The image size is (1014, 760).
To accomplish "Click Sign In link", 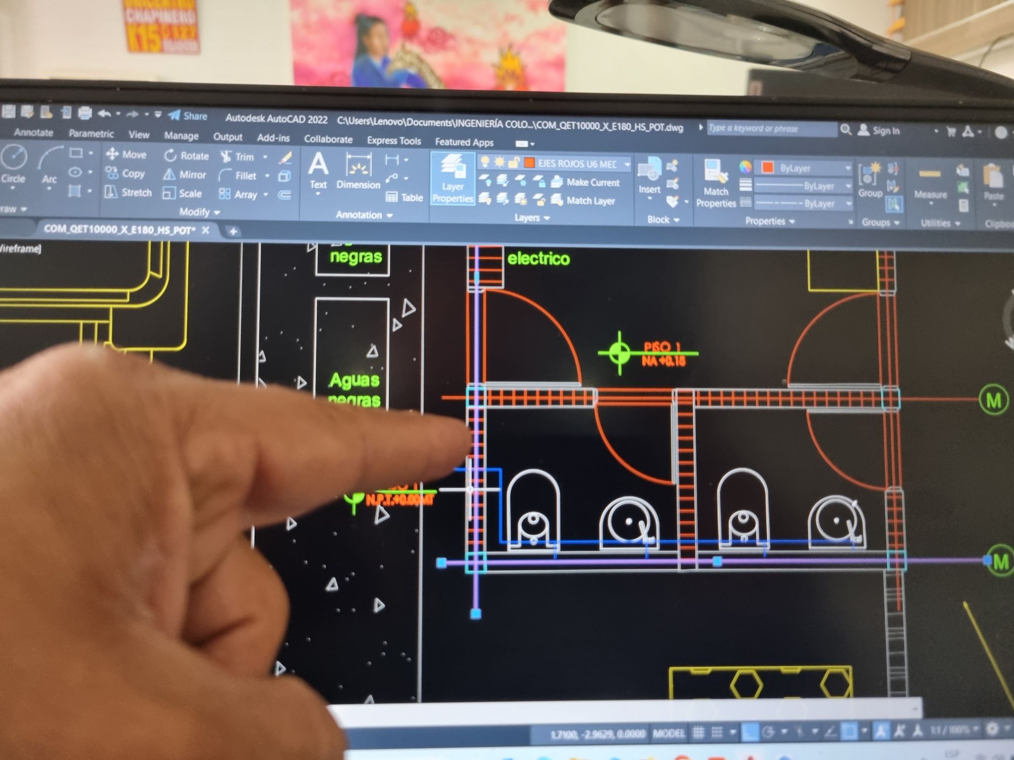I will point(886,130).
